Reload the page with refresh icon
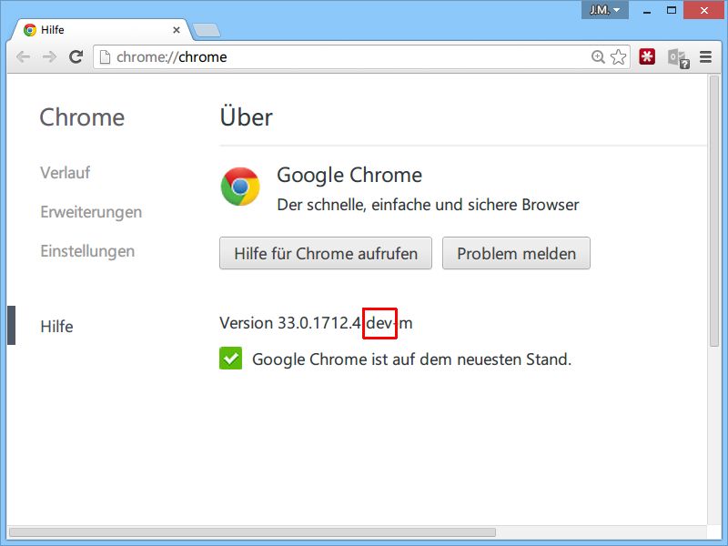728x546 pixels. click(x=76, y=56)
